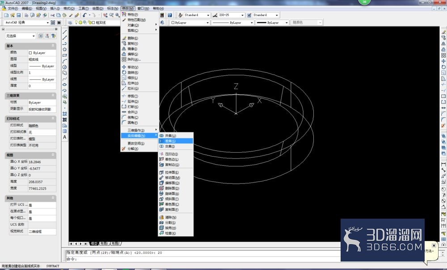Select the Line tool in draw toolbar

(65, 32)
